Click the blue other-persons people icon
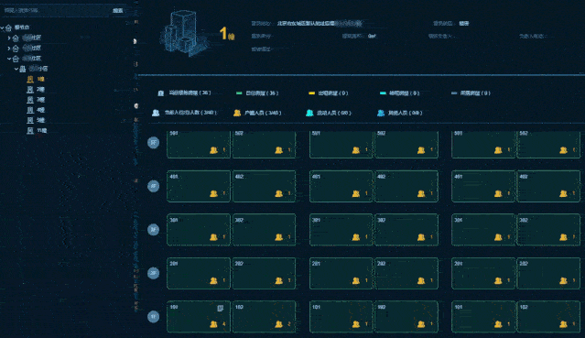The height and width of the screenshot is (338, 585). (381, 113)
